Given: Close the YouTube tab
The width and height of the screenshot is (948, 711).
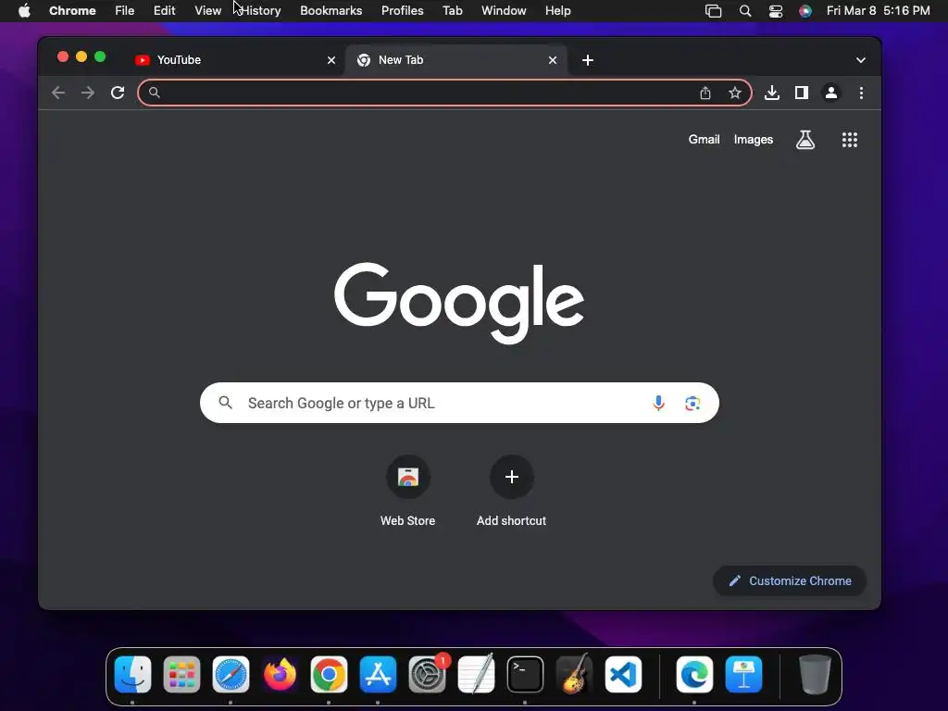Looking at the screenshot, I should point(331,60).
